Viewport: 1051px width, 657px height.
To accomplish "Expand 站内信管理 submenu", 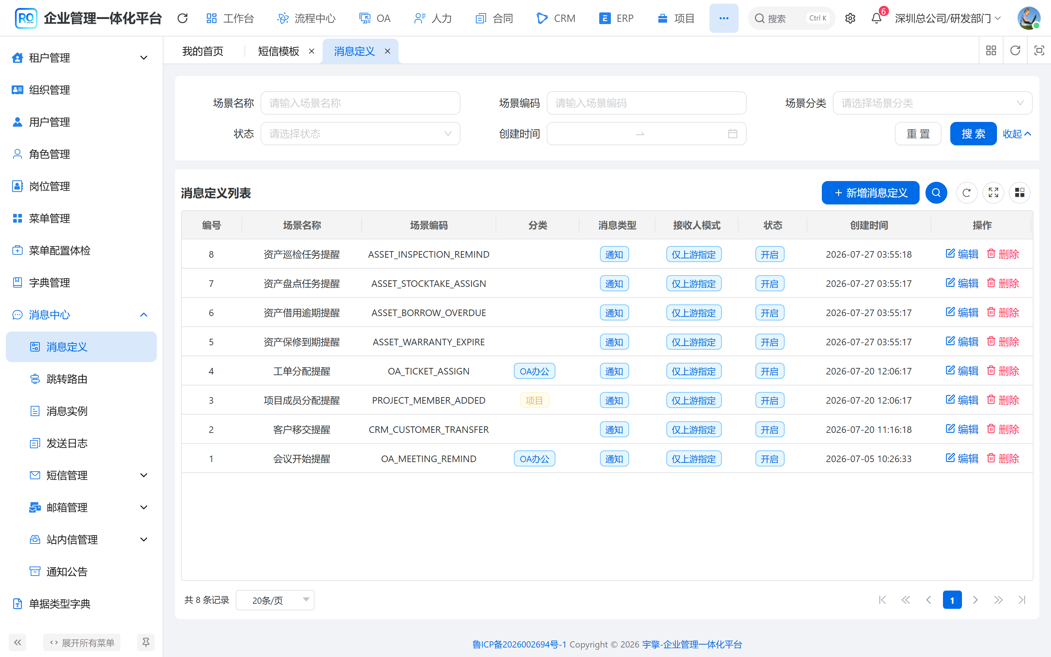I will pos(81,540).
